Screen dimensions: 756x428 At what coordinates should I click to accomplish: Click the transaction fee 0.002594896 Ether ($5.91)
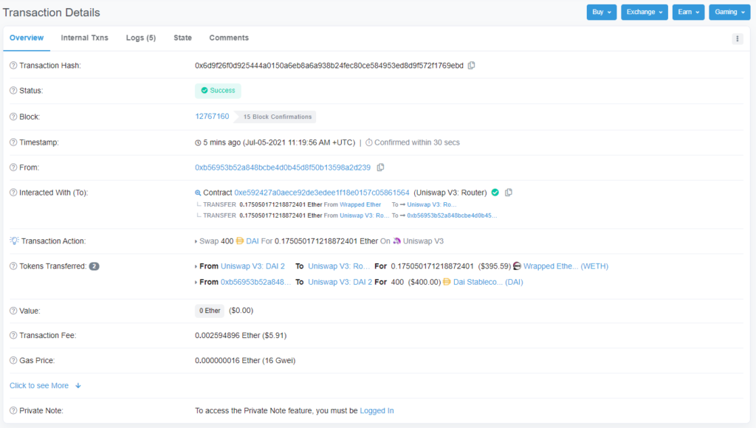coord(241,336)
